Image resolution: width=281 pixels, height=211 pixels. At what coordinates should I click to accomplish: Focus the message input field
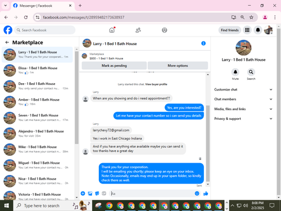coord(153,194)
